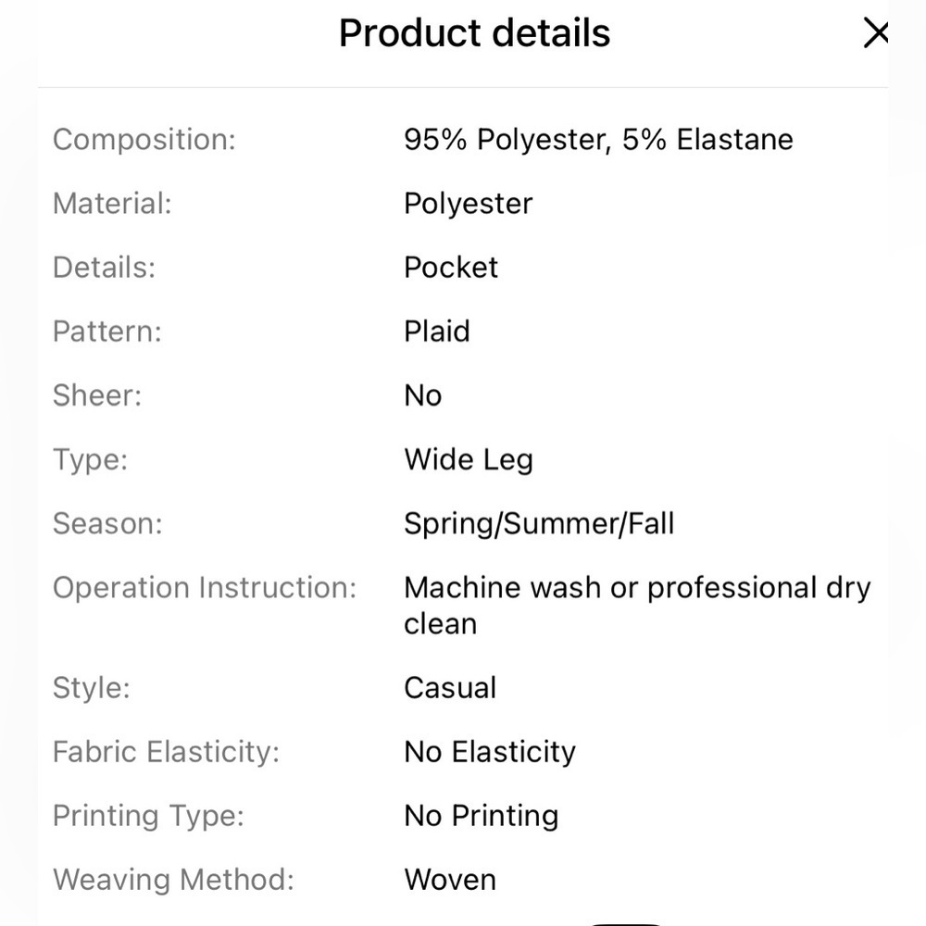Close the Product details panel
926x926 pixels.
(x=875, y=32)
